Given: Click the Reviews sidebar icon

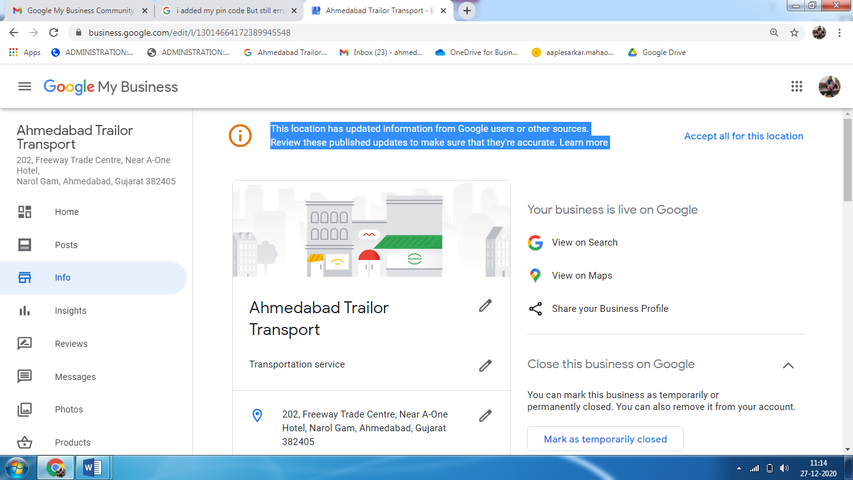Looking at the screenshot, I should (x=24, y=344).
